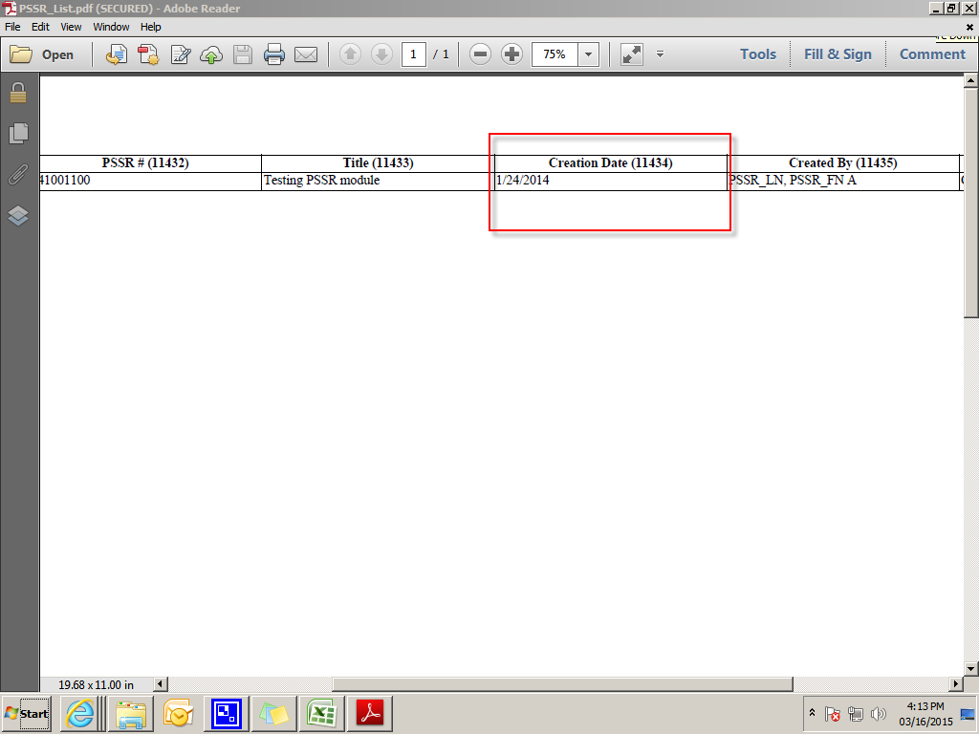Open the layers panel icon
Screen dimensions: 979x734
[x=18, y=215]
